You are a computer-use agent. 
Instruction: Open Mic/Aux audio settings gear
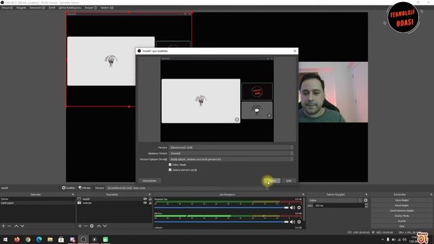click(x=299, y=222)
